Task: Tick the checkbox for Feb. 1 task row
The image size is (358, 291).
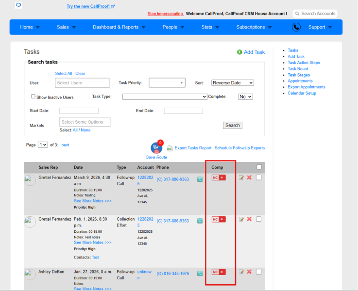Action: 259,219
